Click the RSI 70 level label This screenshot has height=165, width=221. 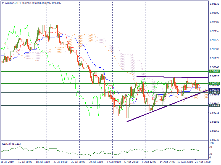point(212,147)
